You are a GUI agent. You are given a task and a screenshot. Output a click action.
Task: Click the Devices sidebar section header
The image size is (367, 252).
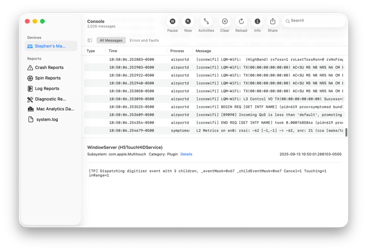tap(34, 37)
